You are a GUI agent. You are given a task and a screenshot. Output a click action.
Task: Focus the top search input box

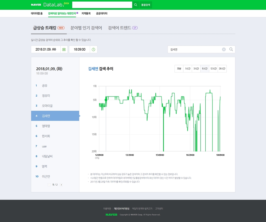pos(102,5)
